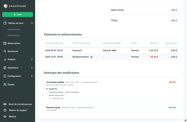
Task: Click the Total label
Action: (115, 20)
